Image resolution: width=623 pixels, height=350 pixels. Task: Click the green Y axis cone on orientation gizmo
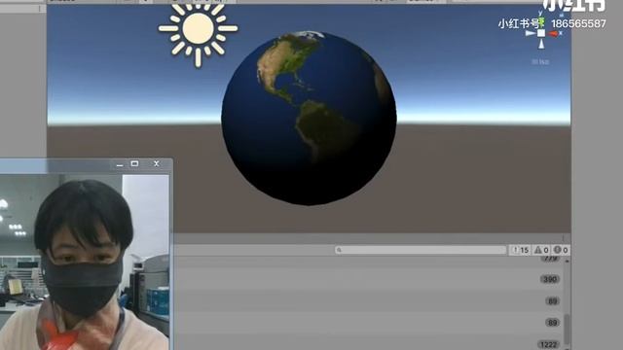coord(541,23)
